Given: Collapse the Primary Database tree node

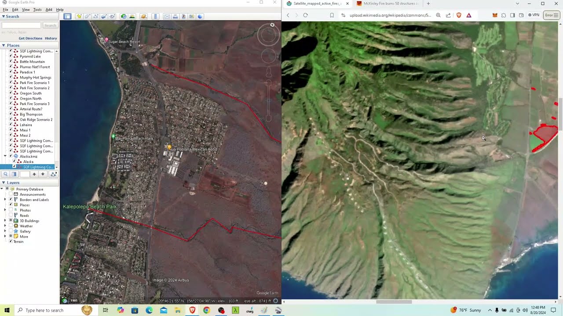Looking at the screenshot, I should click(x=2, y=189).
